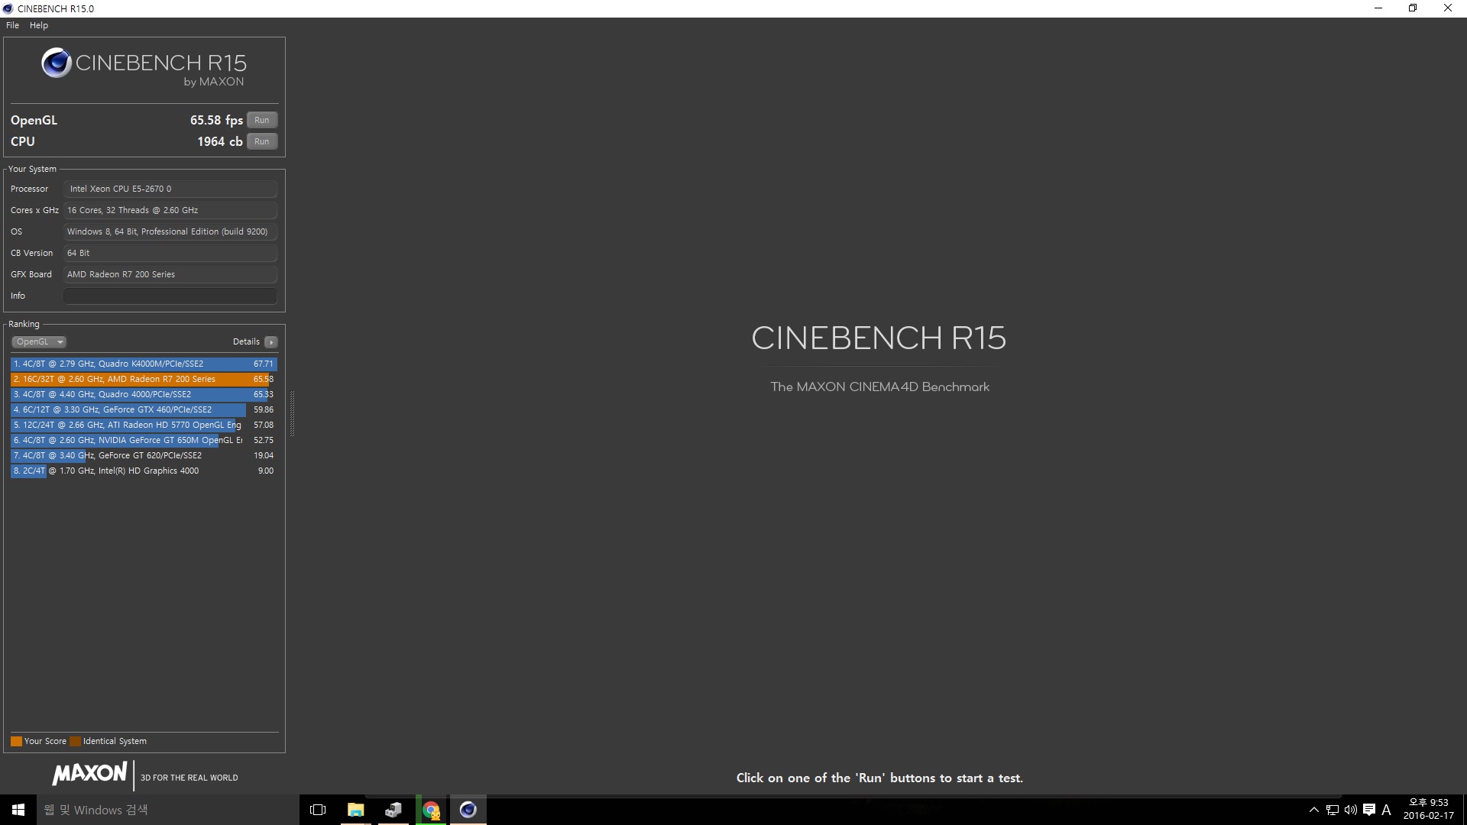Select ranking row NVIDIA GeForce GT 650M
The image size is (1467, 825).
(144, 440)
